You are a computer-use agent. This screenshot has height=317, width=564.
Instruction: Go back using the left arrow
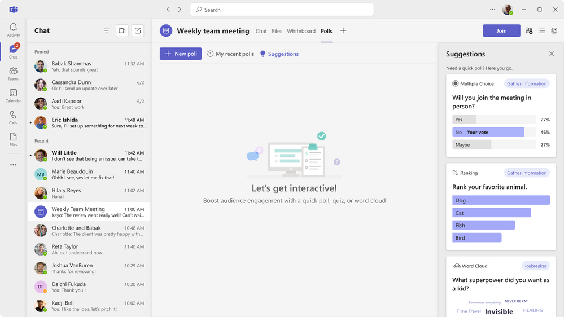(168, 10)
